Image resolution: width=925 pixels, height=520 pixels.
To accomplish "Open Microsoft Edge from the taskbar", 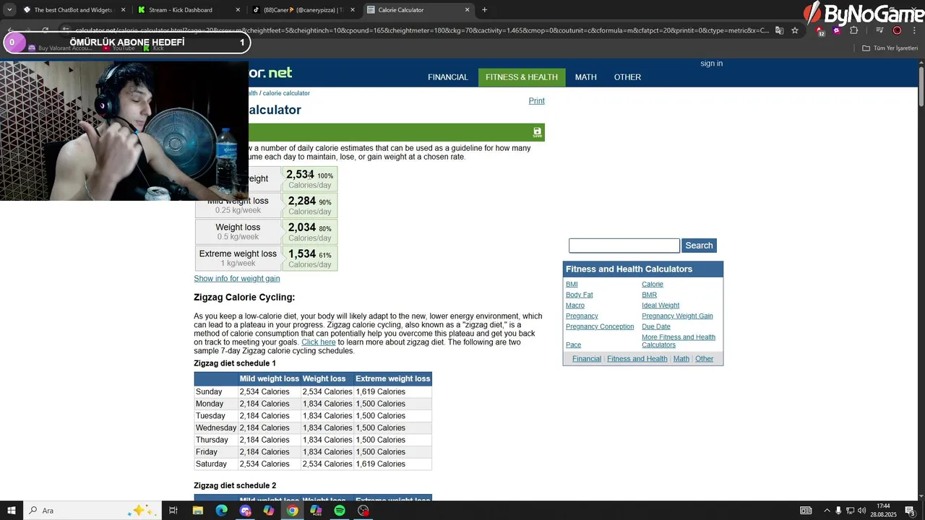I will tap(221, 511).
